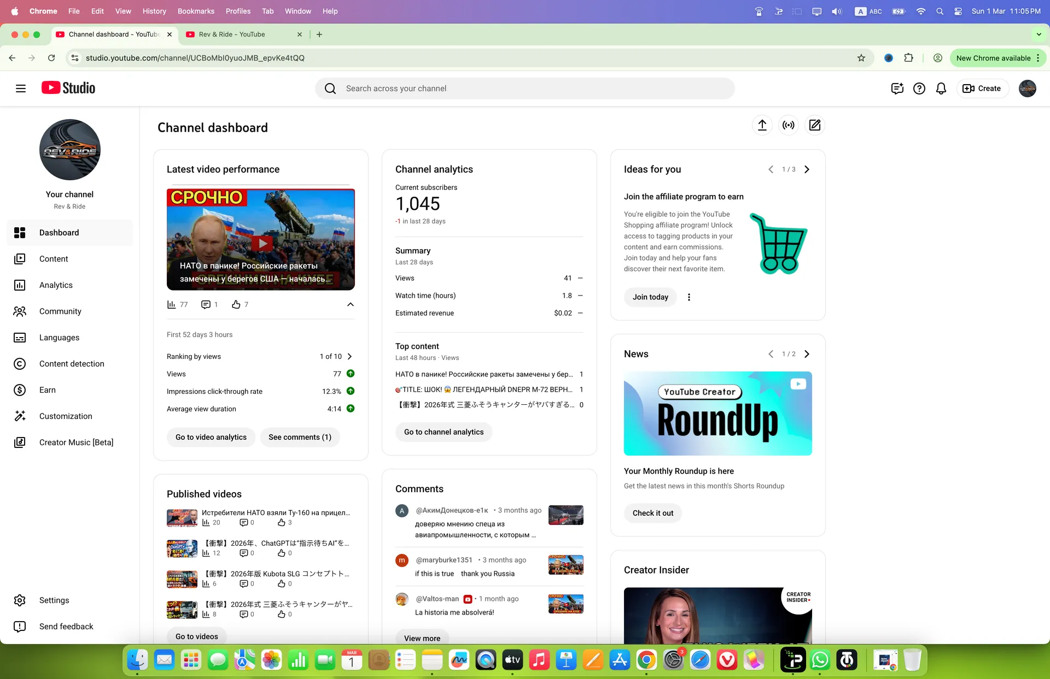This screenshot has height=679, width=1050.
Task: Click the Upload videos arrow icon
Action: [x=762, y=125]
